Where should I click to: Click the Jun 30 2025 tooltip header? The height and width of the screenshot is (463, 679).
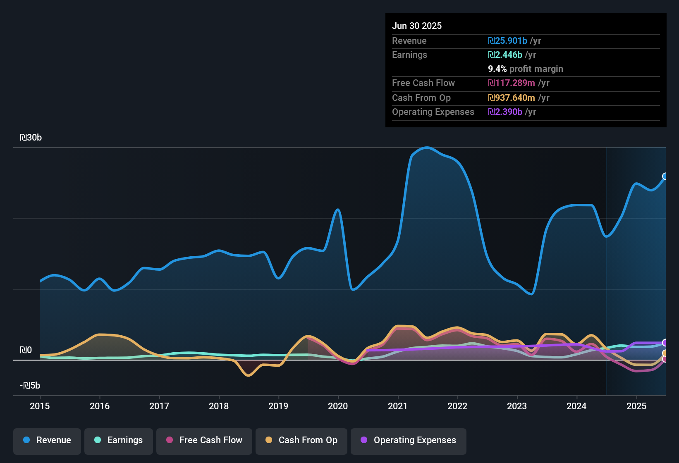pyautogui.click(x=417, y=26)
